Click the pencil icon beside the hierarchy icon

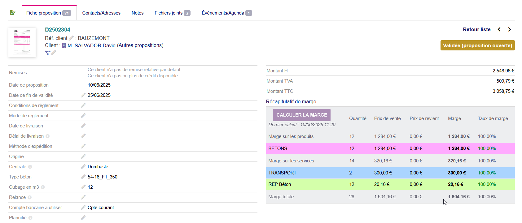(x=54, y=53)
